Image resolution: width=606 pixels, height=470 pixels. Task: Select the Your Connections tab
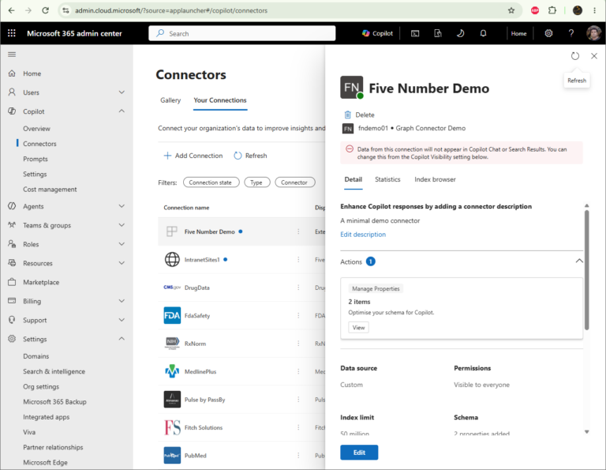(x=220, y=100)
